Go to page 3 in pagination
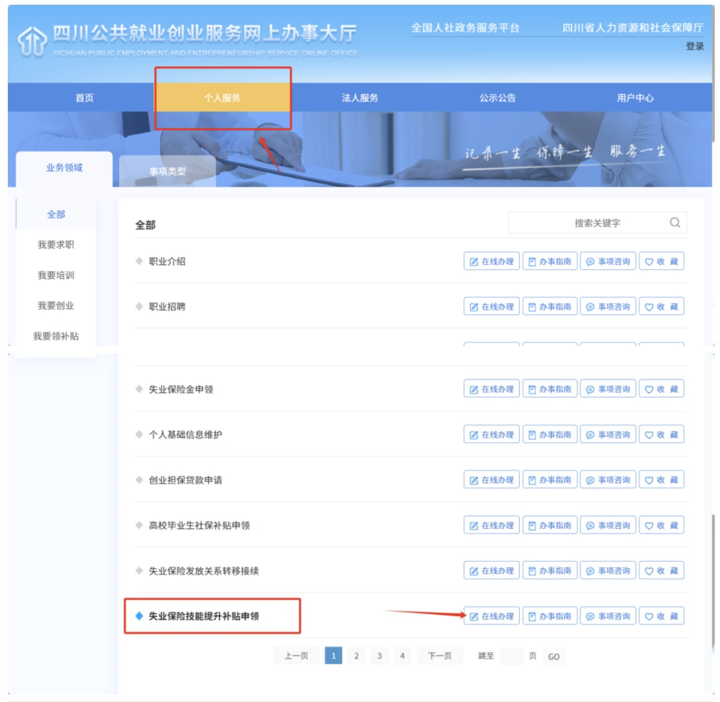Screen dimensions: 720x702 click(380, 655)
